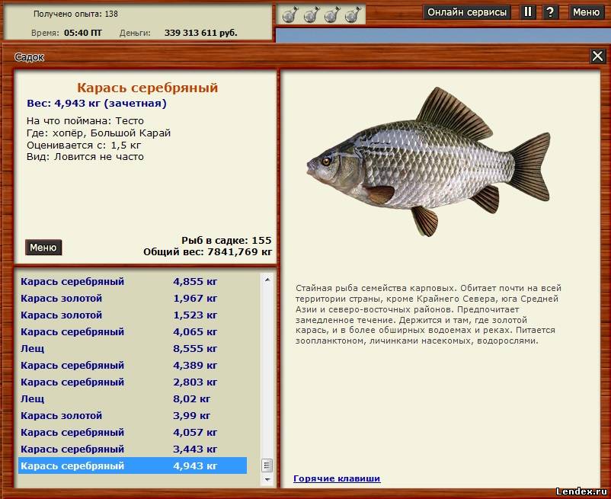Select highlighted Карась серебряный 4,943 кг row
This screenshot has width=611, height=499.
pyautogui.click(x=133, y=465)
